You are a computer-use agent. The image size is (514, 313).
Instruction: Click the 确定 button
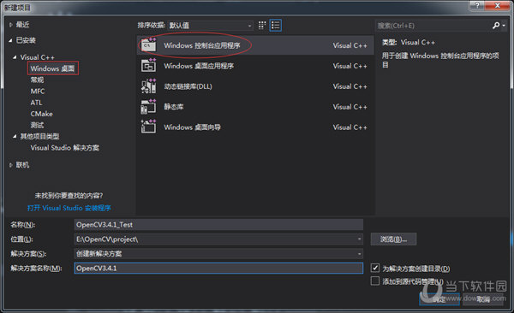pyautogui.click(x=439, y=299)
